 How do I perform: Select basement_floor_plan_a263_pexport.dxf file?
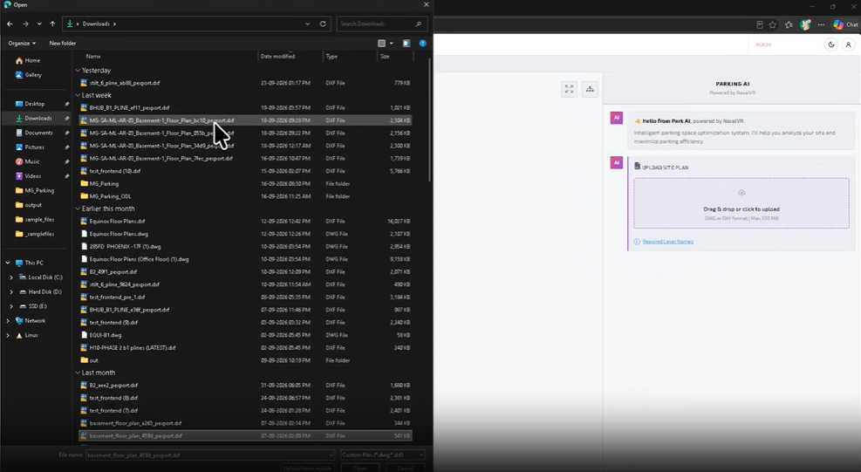245,423
